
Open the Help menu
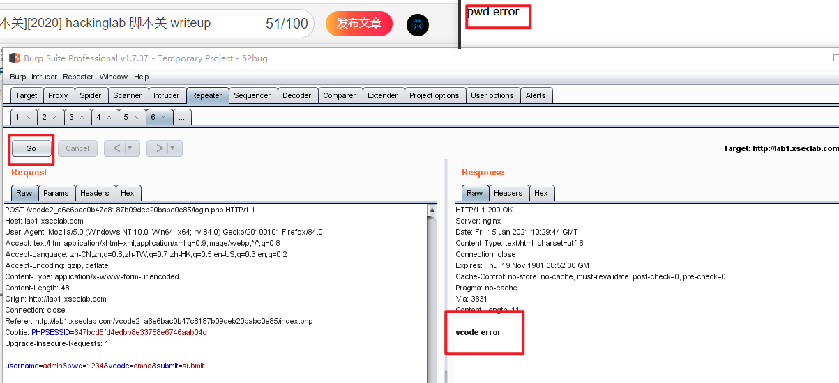pos(142,77)
